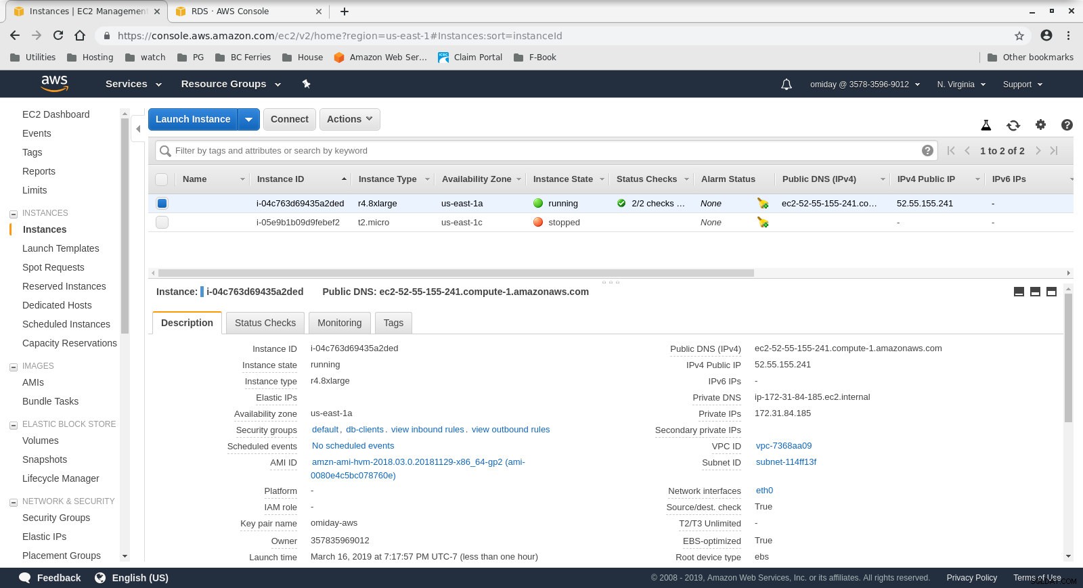Open a new browser tab

click(345, 12)
